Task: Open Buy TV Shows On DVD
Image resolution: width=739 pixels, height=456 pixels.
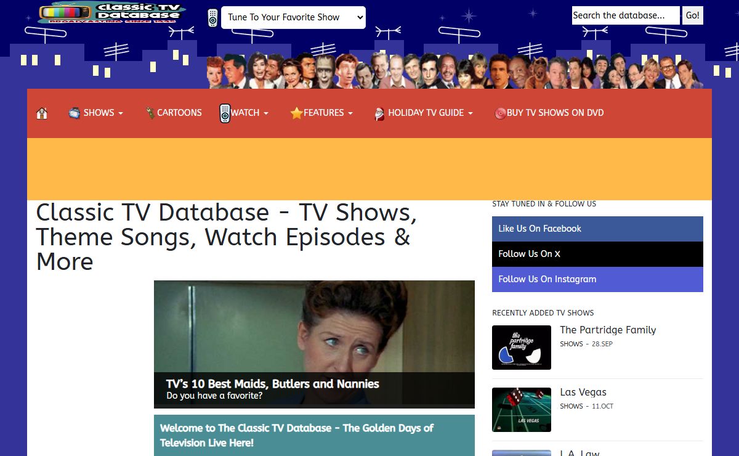Action: point(555,113)
